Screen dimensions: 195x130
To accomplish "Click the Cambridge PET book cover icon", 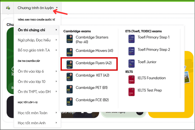I will point(70,88).
